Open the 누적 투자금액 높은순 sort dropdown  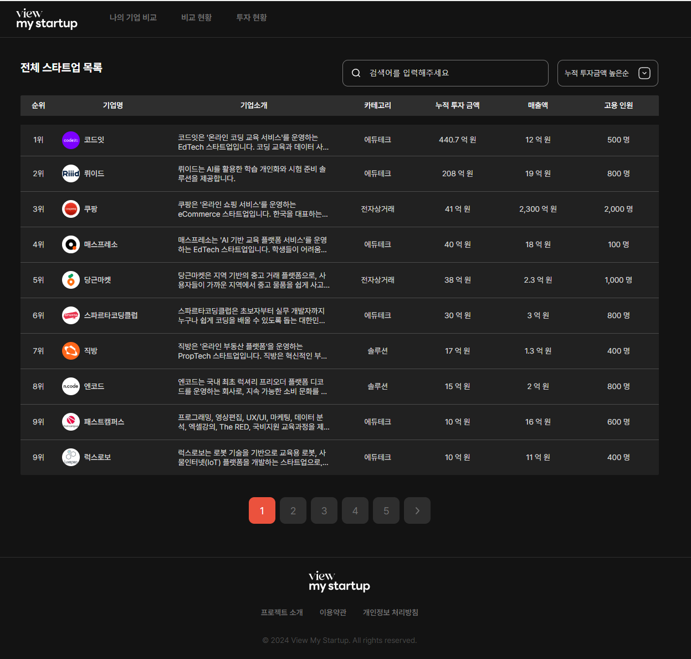click(607, 73)
